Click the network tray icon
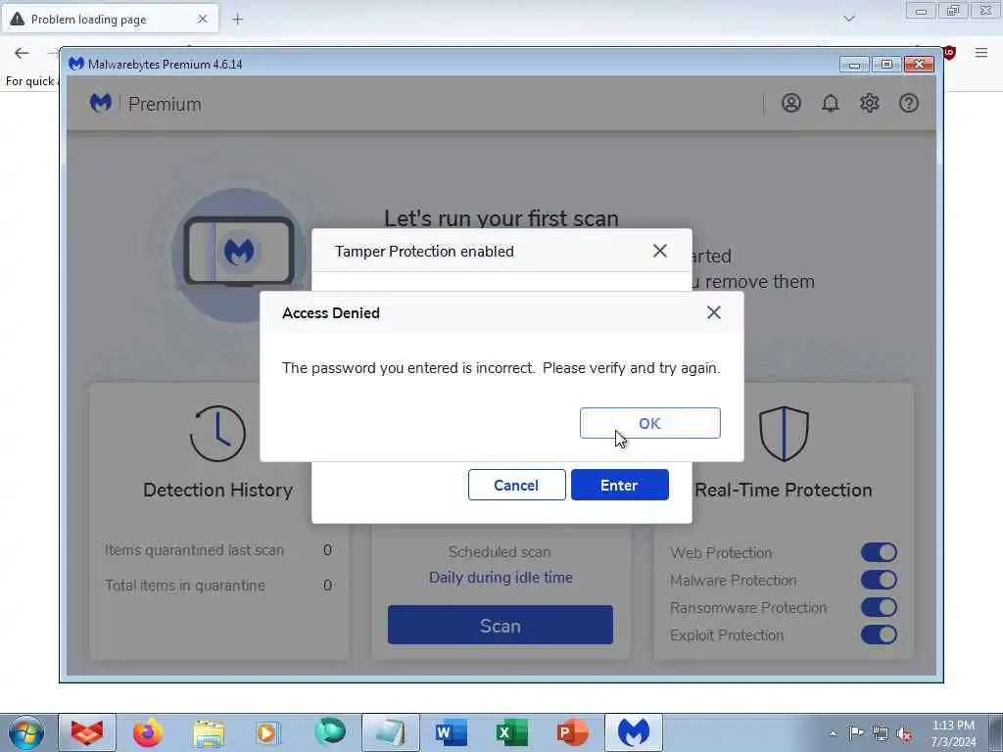Screen dimensions: 1003x752 [881, 734]
